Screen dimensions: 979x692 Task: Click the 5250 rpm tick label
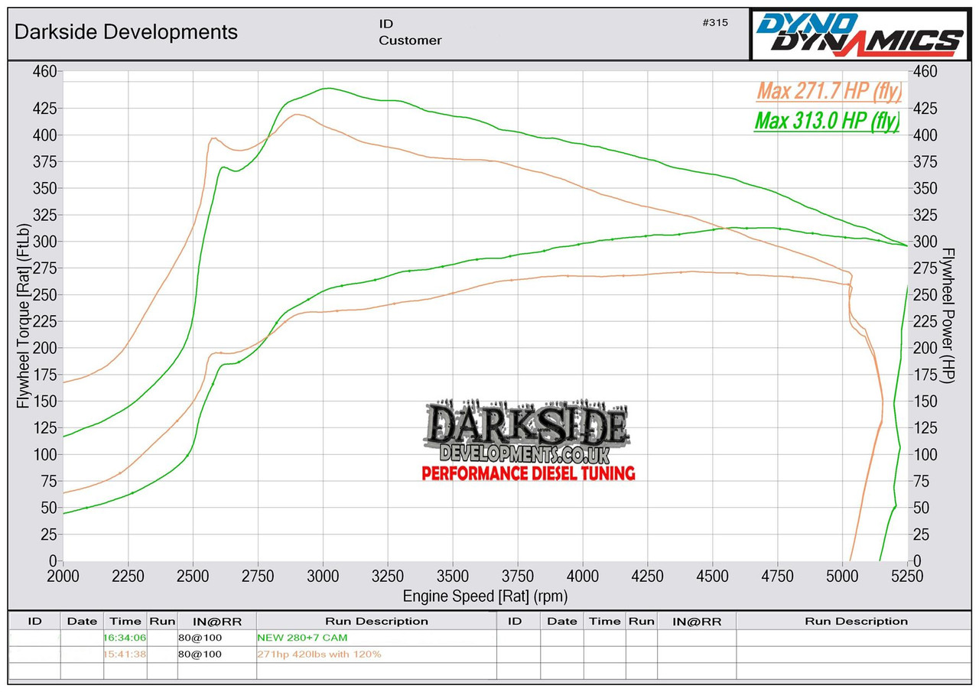tap(908, 576)
